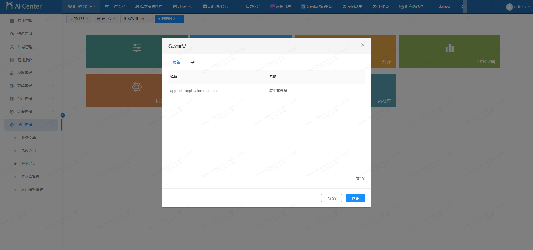Click the 应用管理 sidebar icon
The height and width of the screenshot is (250, 533).
[12, 21]
